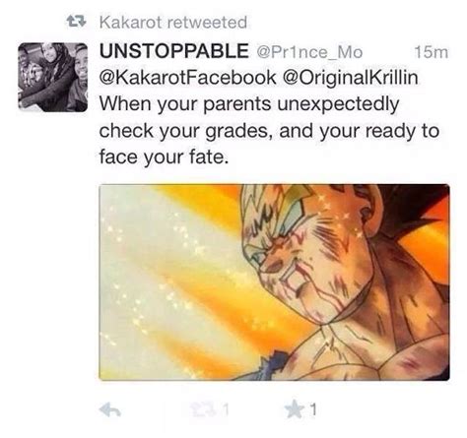467x438 pixels.
Task: Click the favorite count number
Action: pos(313,409)
